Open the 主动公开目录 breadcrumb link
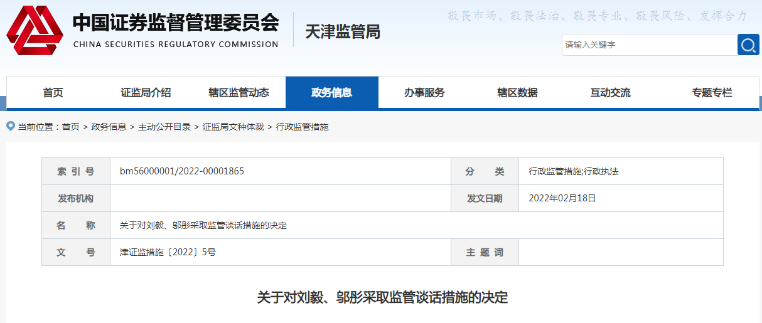Screen dimensions: 762x323 click(x=164, y=127)
